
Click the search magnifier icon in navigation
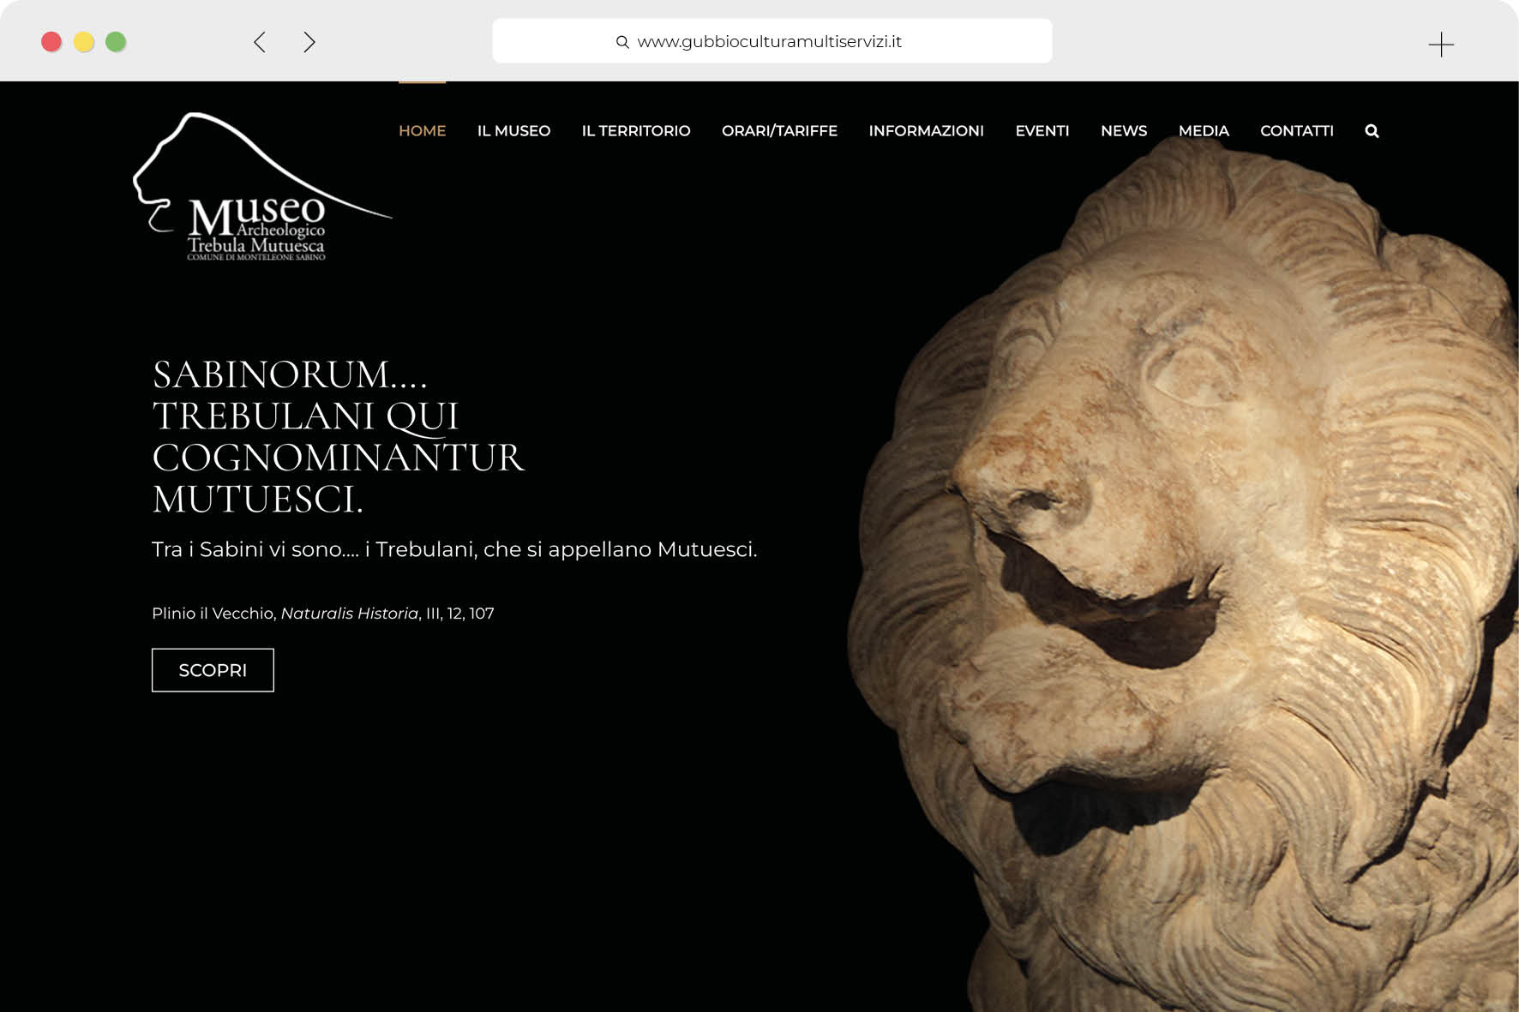click(1372, 131)
